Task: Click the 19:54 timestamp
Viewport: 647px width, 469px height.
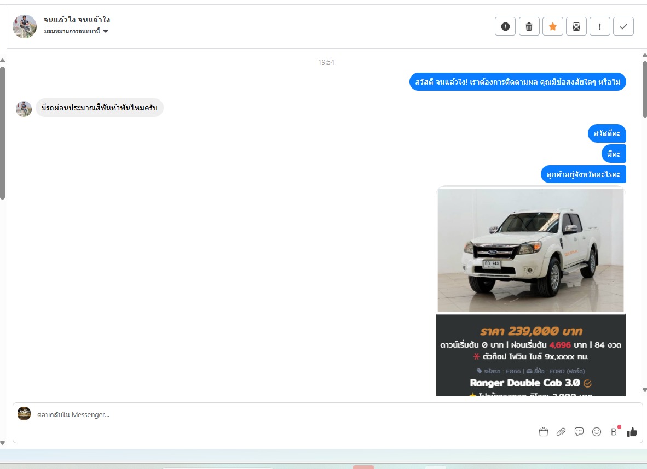Action: pyautogui.click(x=326, y=62)
